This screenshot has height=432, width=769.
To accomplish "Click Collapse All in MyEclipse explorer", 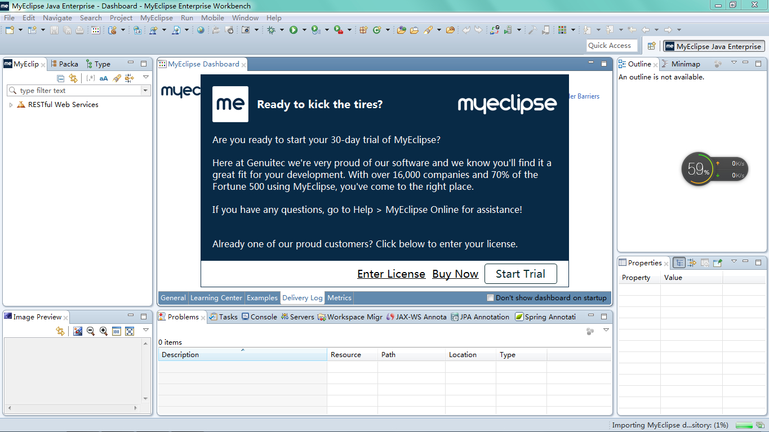I will pyautogui.click(x=61, y=78).
